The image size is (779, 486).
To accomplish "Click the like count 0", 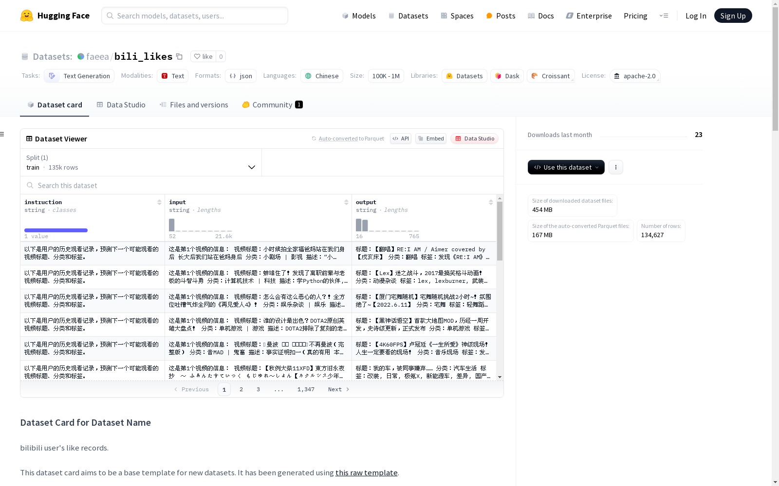I will pyautogui.click(x=221, y=56).
